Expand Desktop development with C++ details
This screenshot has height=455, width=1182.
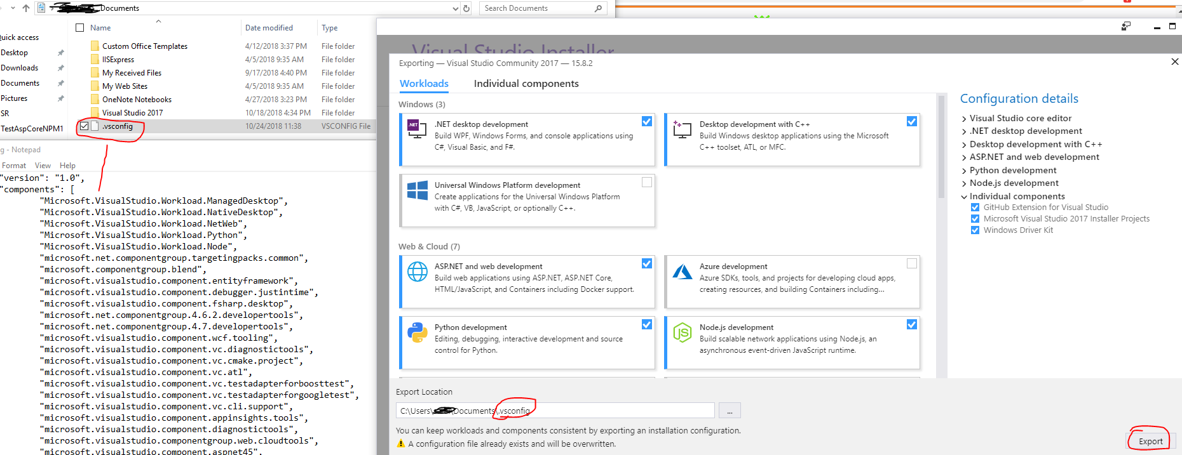(964, 145)
